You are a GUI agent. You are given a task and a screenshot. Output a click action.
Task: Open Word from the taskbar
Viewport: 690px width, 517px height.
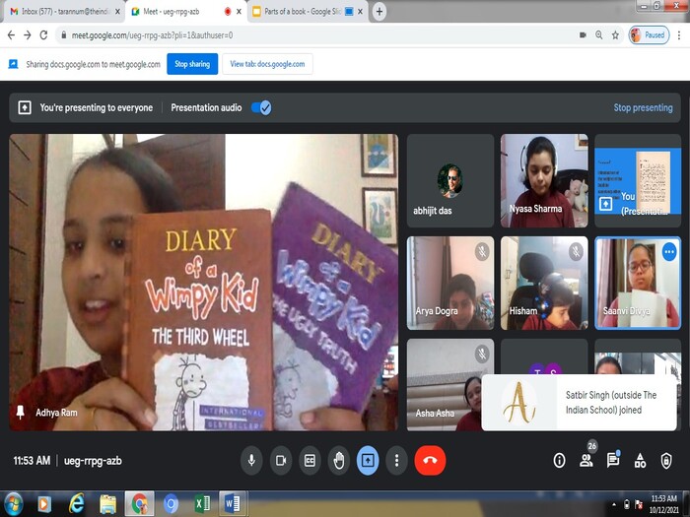[232, 504]
